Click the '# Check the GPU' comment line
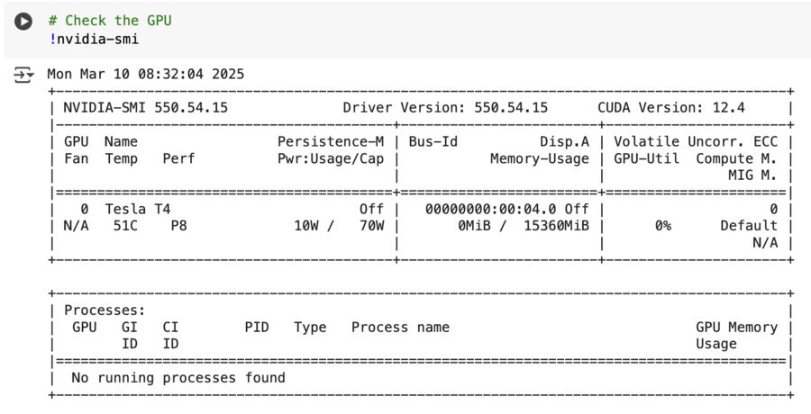The height and width of the screenshot is (414, 811). (x=109, y=20)
